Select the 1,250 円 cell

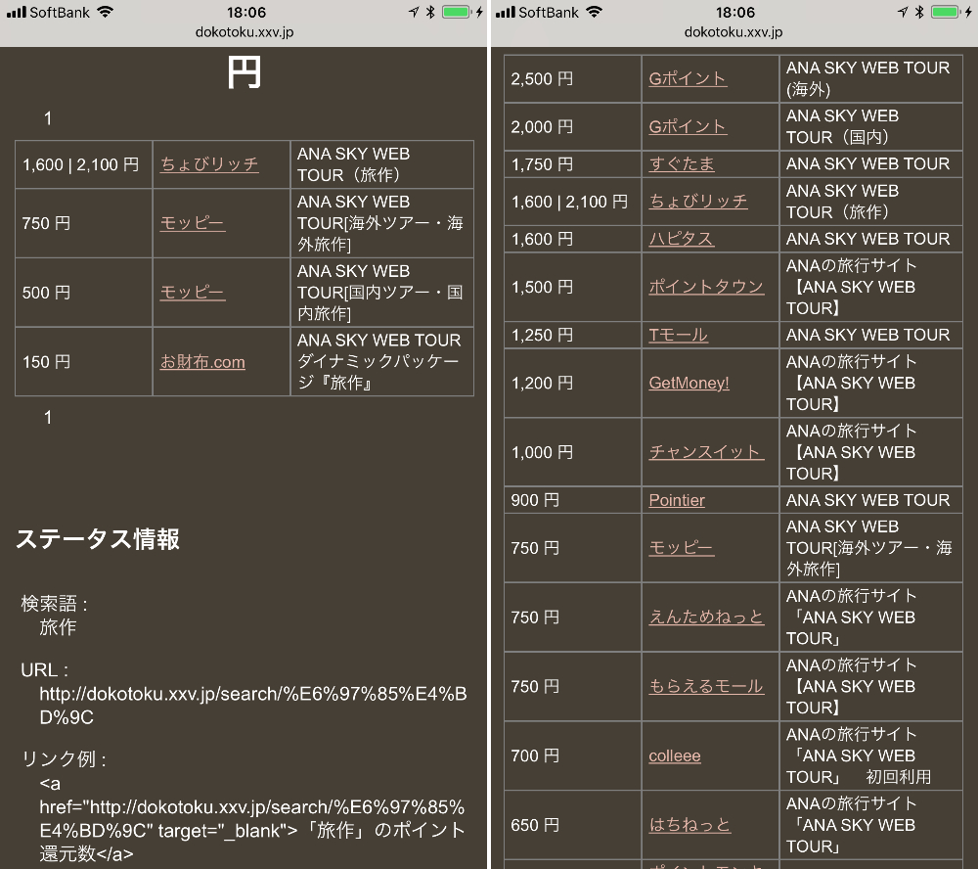coord(572,335)
